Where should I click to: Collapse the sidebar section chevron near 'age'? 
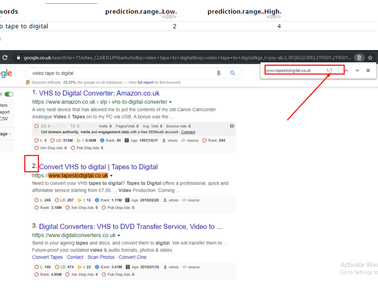(10, 134)
